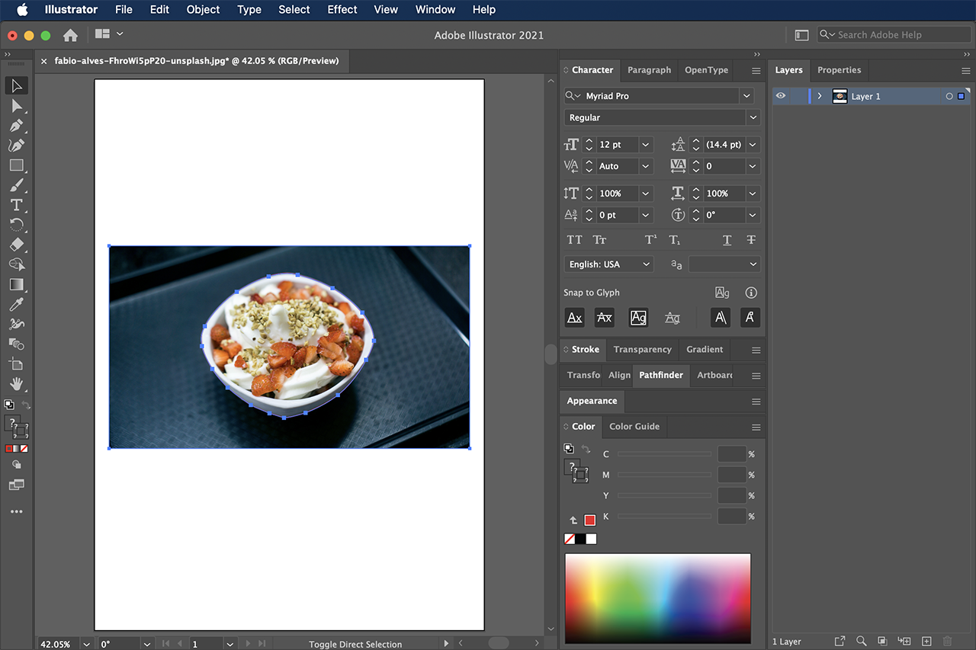Image resolution: width=976 pixels, height=650 pixels.
Task: Select the Rotate tool
Action: coord(17,225)
